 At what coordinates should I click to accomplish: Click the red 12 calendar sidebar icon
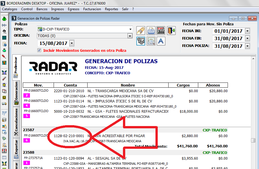[4, 151]
